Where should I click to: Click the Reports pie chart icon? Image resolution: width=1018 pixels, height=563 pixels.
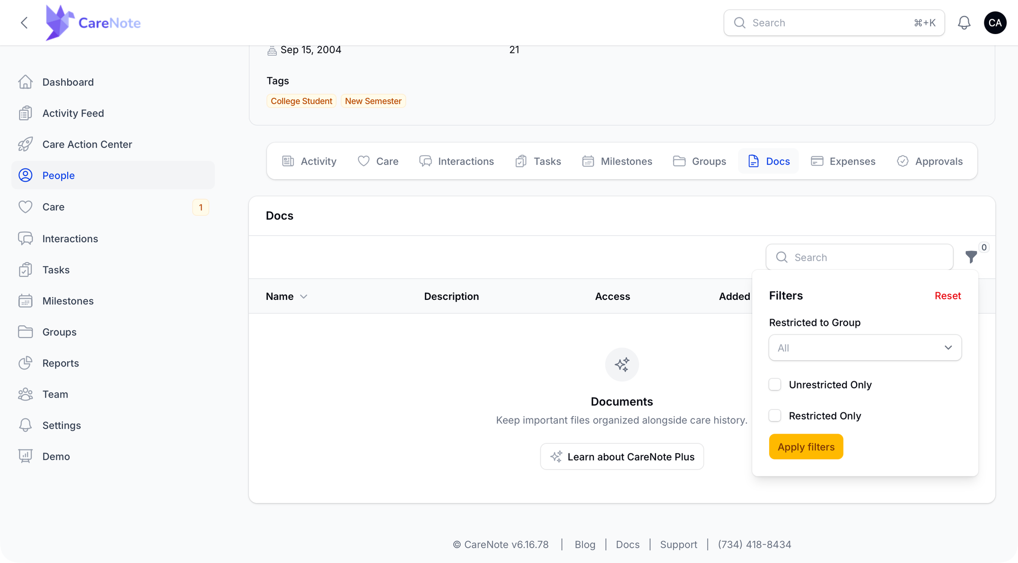(x=25, y=363)
